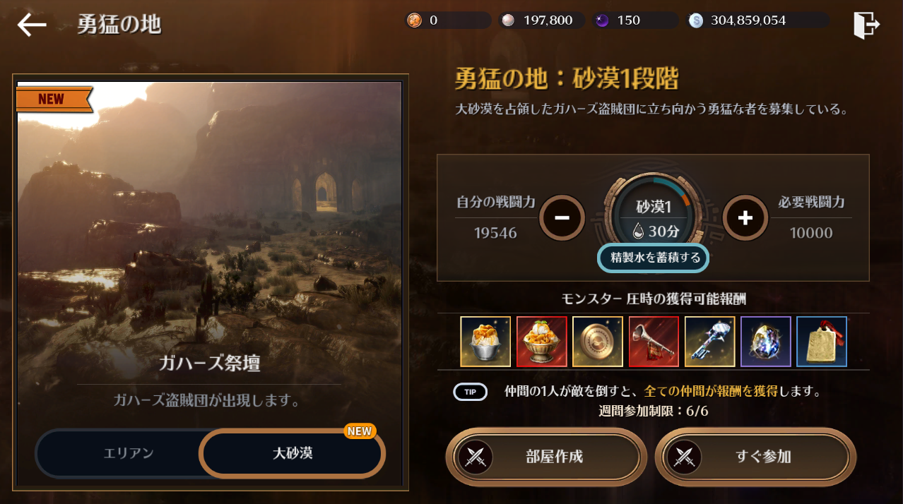Tap the red horn reward icon
The image size is (903, 504).
(x=654, y=342)
